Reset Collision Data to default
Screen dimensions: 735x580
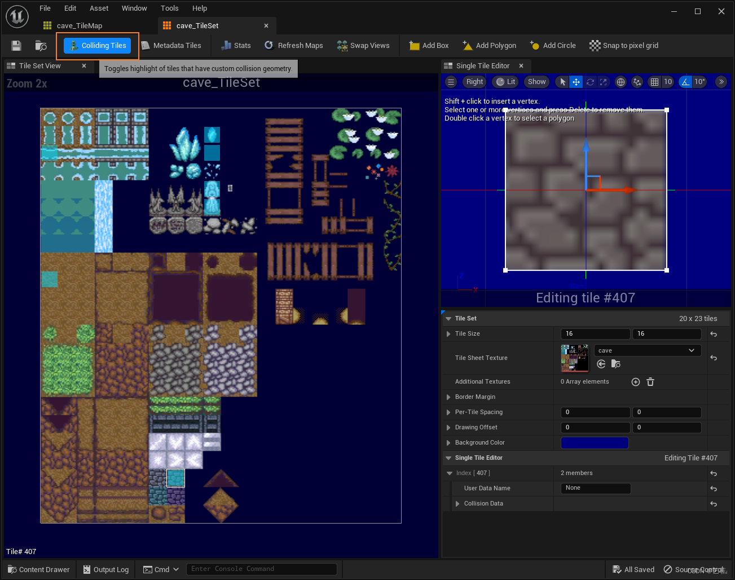tap(714, 504)
